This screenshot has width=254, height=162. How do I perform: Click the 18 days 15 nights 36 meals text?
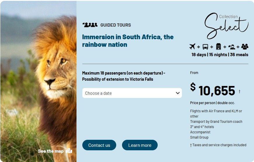pyautogui.click(x=220, y=55)
